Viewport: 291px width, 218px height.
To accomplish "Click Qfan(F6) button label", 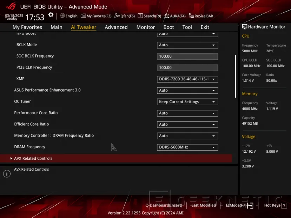I will (x=127, y=16).
